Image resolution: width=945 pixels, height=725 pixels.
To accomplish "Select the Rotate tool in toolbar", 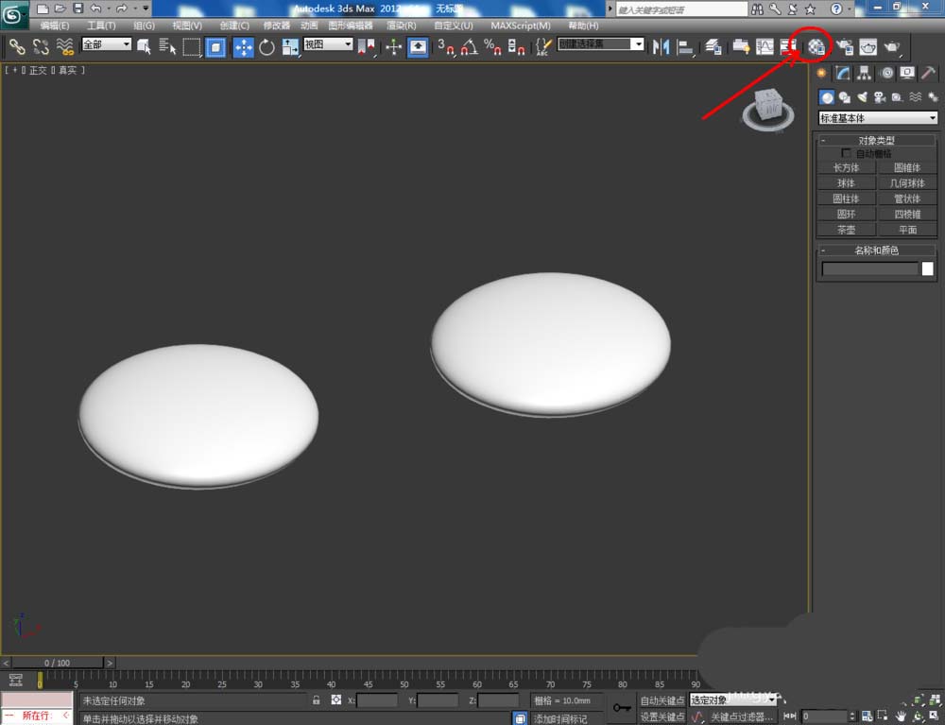I will point(266,46).
